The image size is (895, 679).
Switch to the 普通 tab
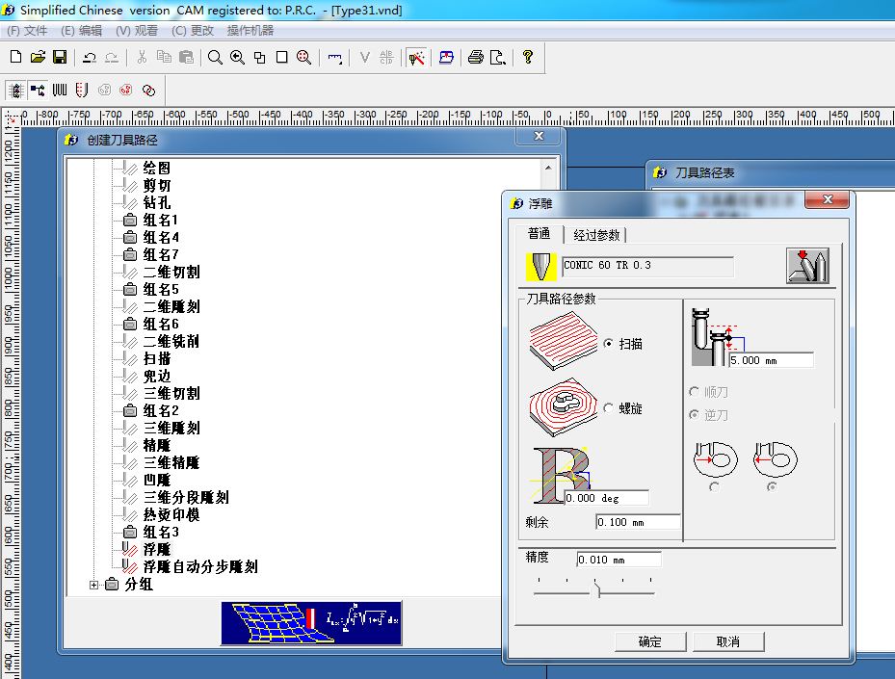click(539, 234)
